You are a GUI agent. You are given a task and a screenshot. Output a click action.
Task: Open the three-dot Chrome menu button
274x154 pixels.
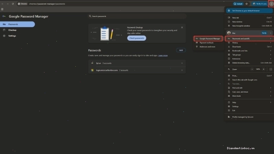(x=271, y=4)
